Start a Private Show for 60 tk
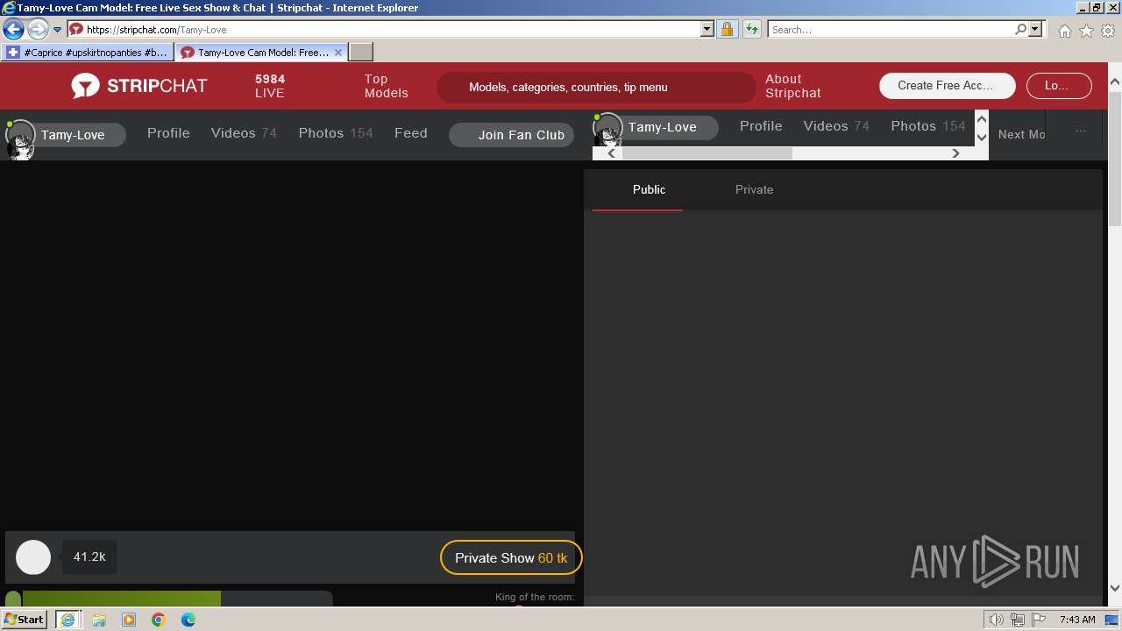 click(511, 557)
